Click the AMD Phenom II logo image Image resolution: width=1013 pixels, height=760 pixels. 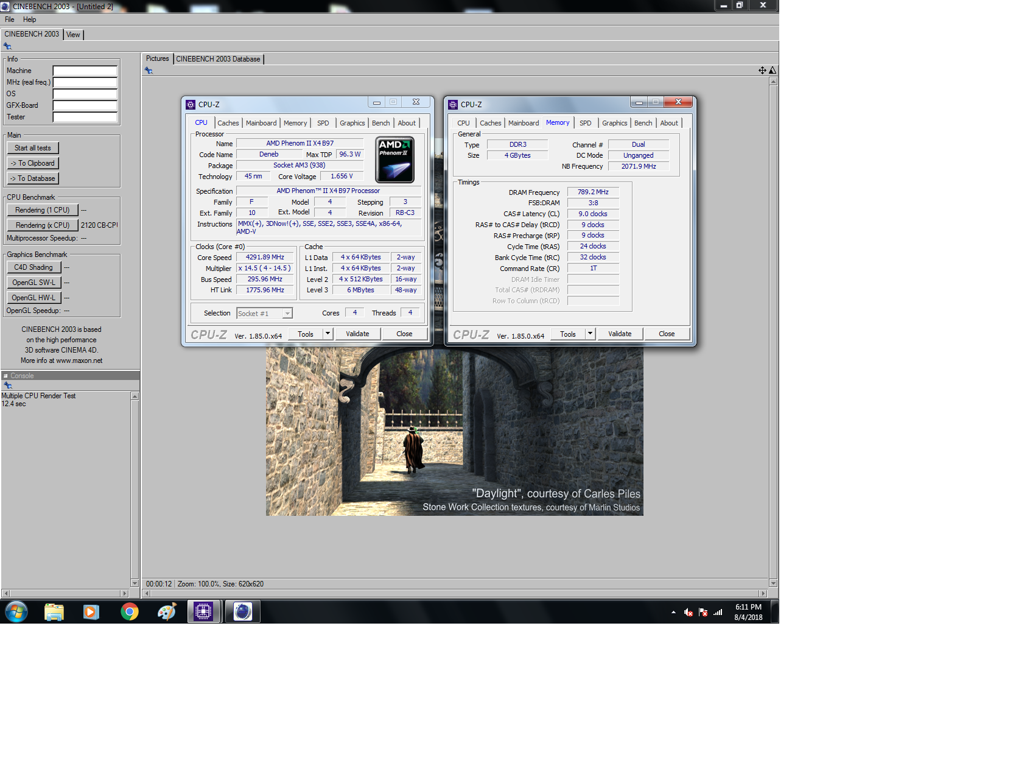395,160
